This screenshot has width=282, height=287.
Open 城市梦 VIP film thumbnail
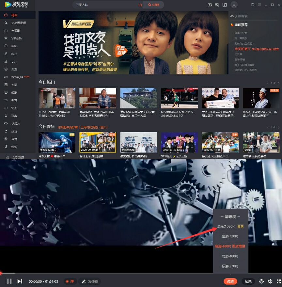[x=261, y=142]
